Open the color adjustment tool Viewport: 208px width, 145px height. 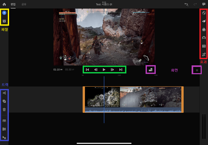pos(204,29)
